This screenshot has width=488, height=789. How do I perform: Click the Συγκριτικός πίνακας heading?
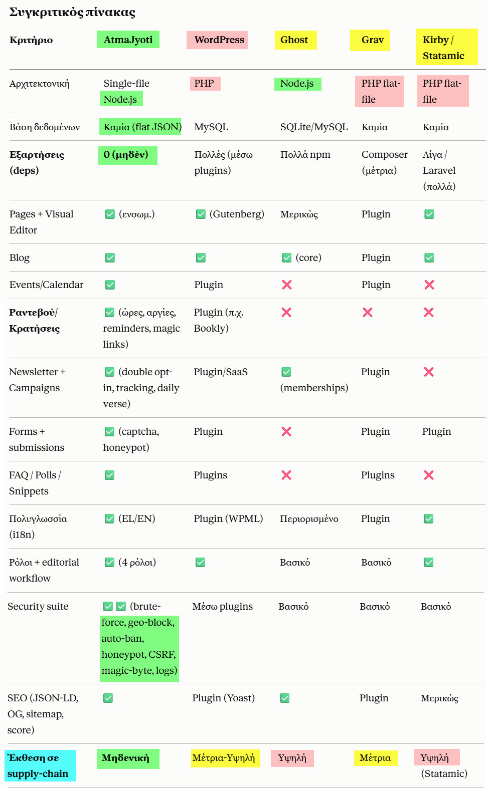click(72, 12)
